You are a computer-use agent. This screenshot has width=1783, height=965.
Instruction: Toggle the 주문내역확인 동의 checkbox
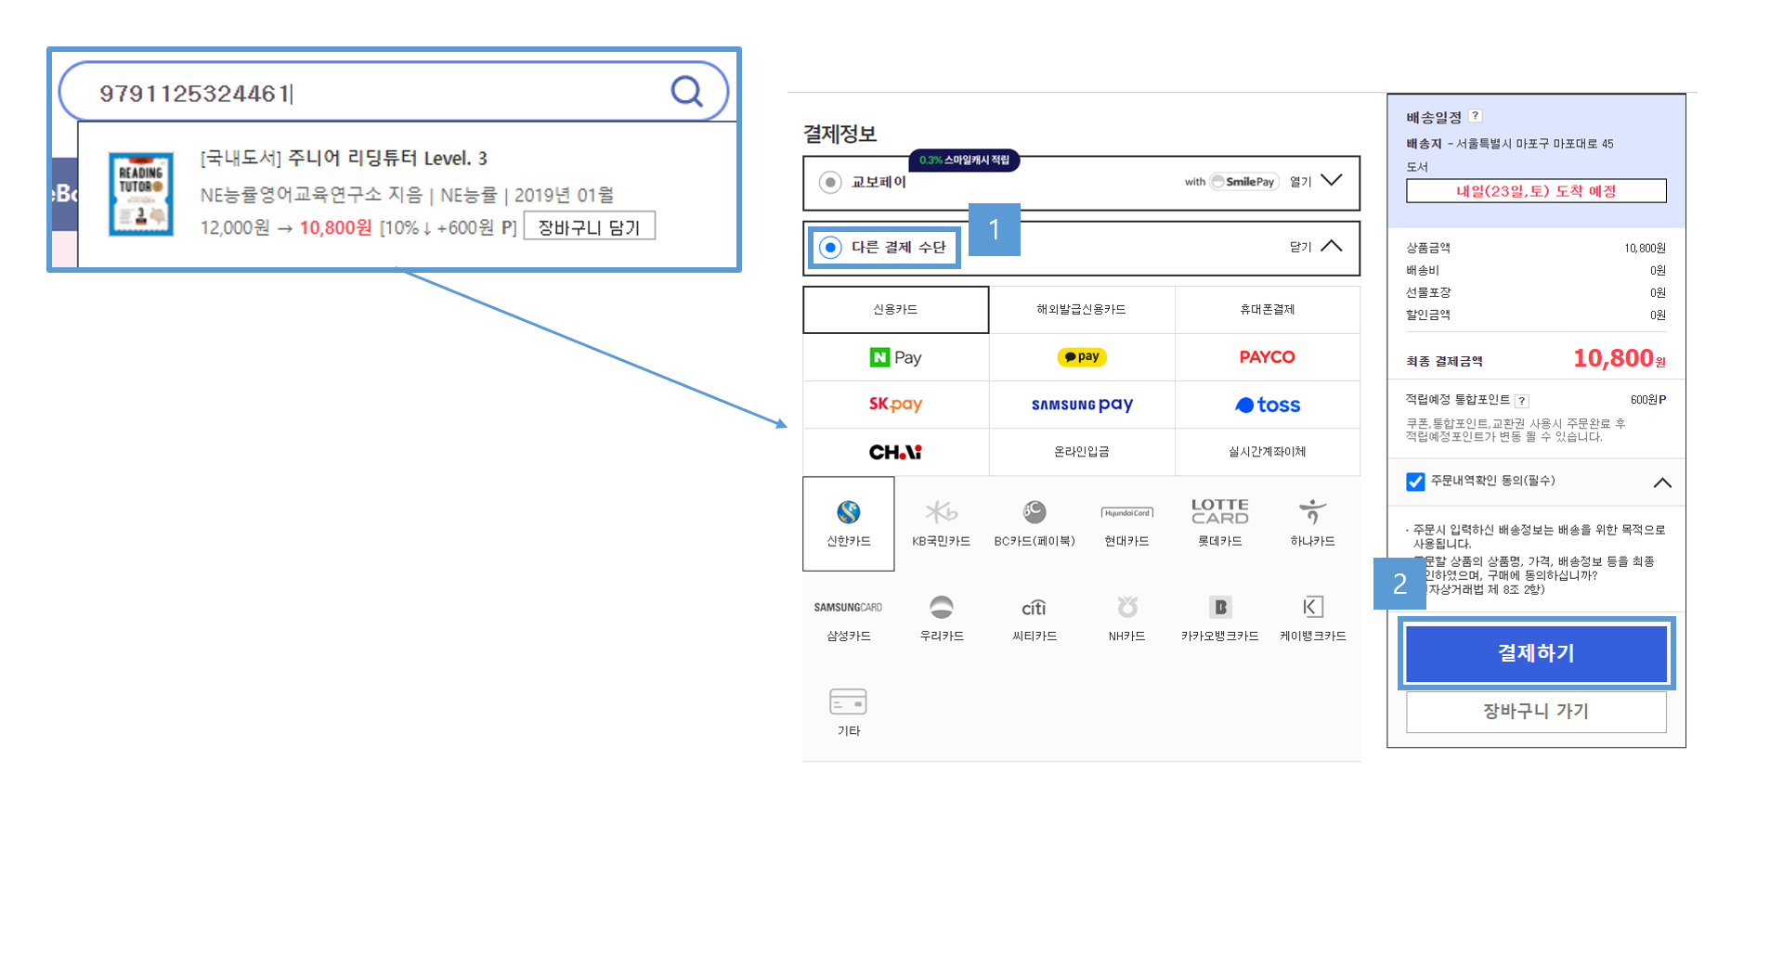(x=1415, y=482)
